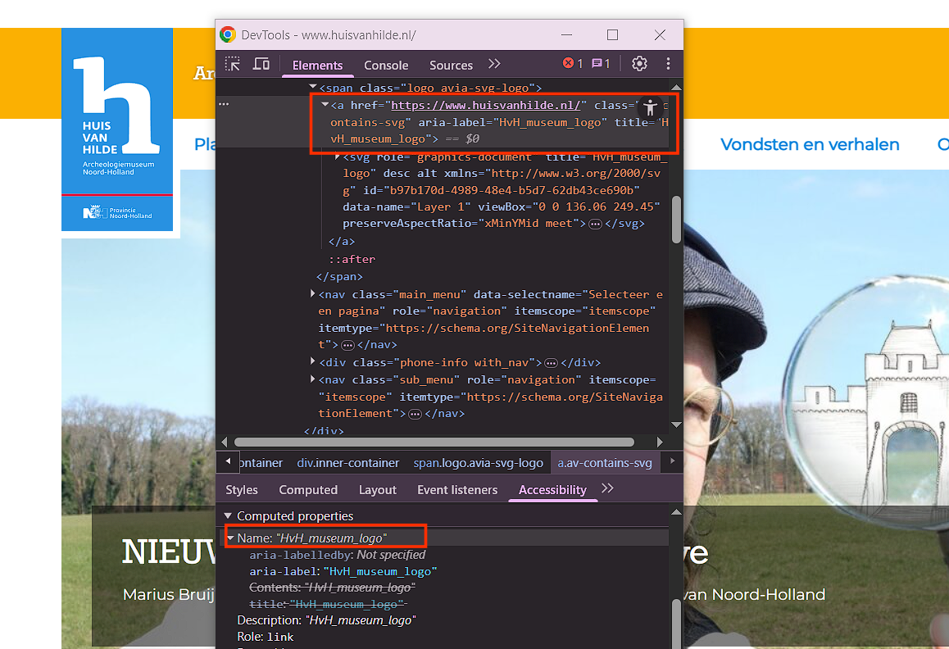949x649 pixels.
Task: Open the Event listeners sidebar tab
Action: pos(457,490)
